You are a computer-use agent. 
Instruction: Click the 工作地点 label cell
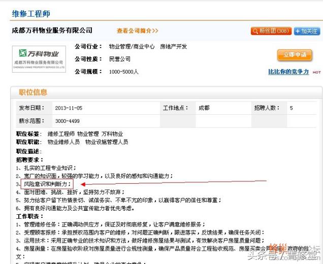tap(178, 108)
